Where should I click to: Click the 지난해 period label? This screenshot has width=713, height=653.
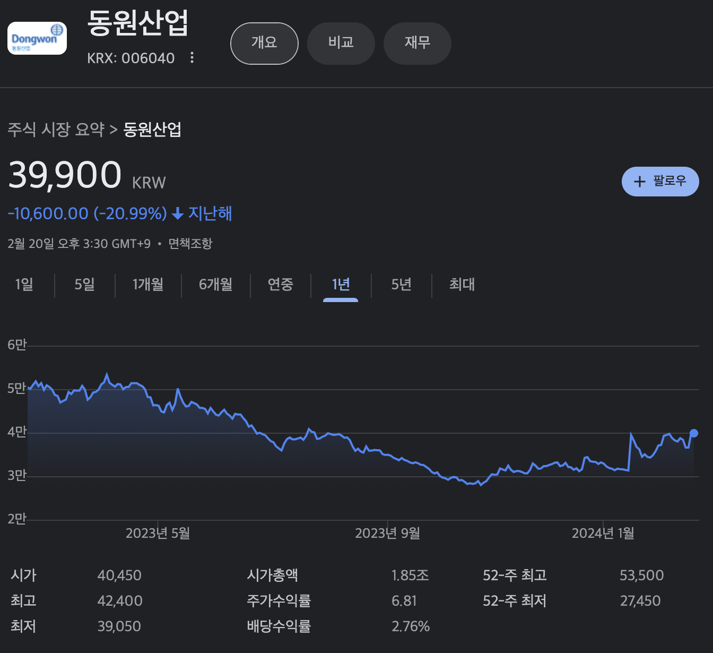pyautogui.click(x=211, y=213)
